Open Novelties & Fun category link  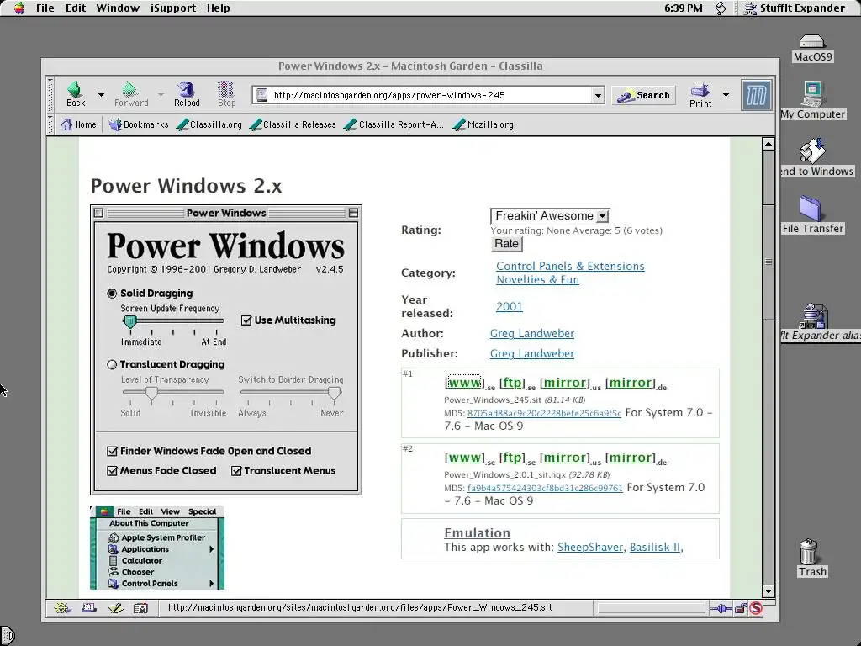point(537,279)
